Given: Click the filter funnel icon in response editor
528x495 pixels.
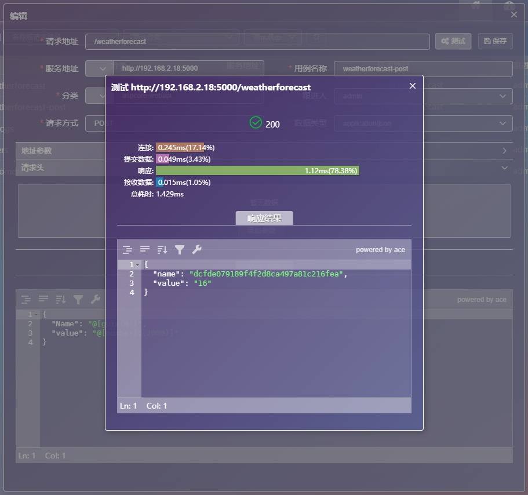Looking at the screenshot, I should (x=180, y=249).
